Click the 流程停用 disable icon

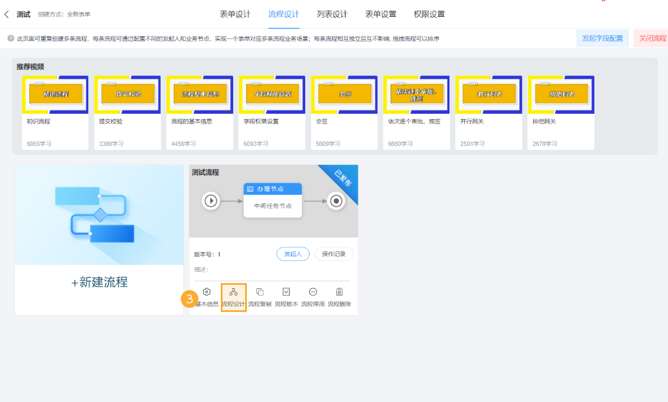coord(312,292)
